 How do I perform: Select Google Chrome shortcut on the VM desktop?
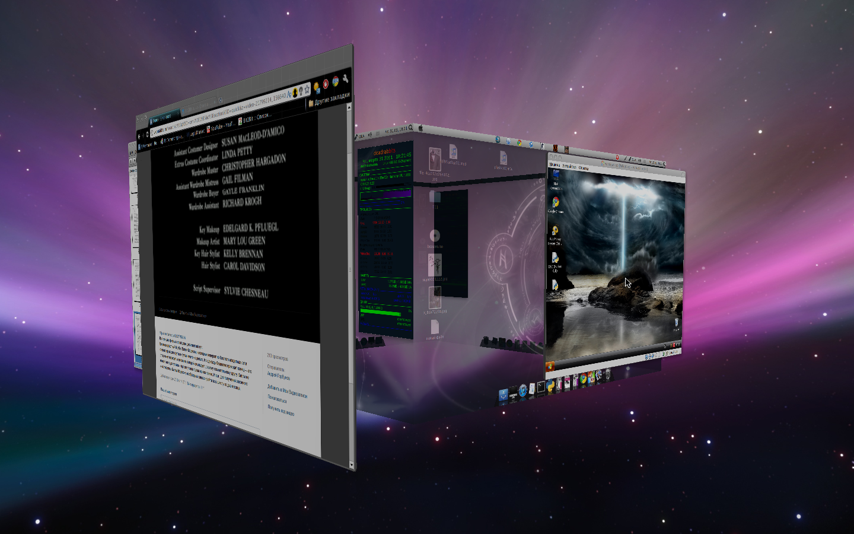(x=555, y=205)
